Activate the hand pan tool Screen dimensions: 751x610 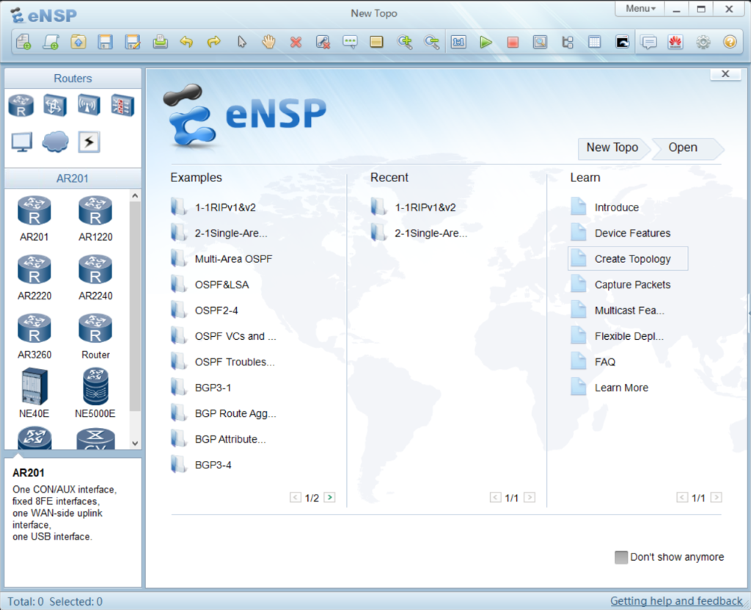[x=268, y=42]
